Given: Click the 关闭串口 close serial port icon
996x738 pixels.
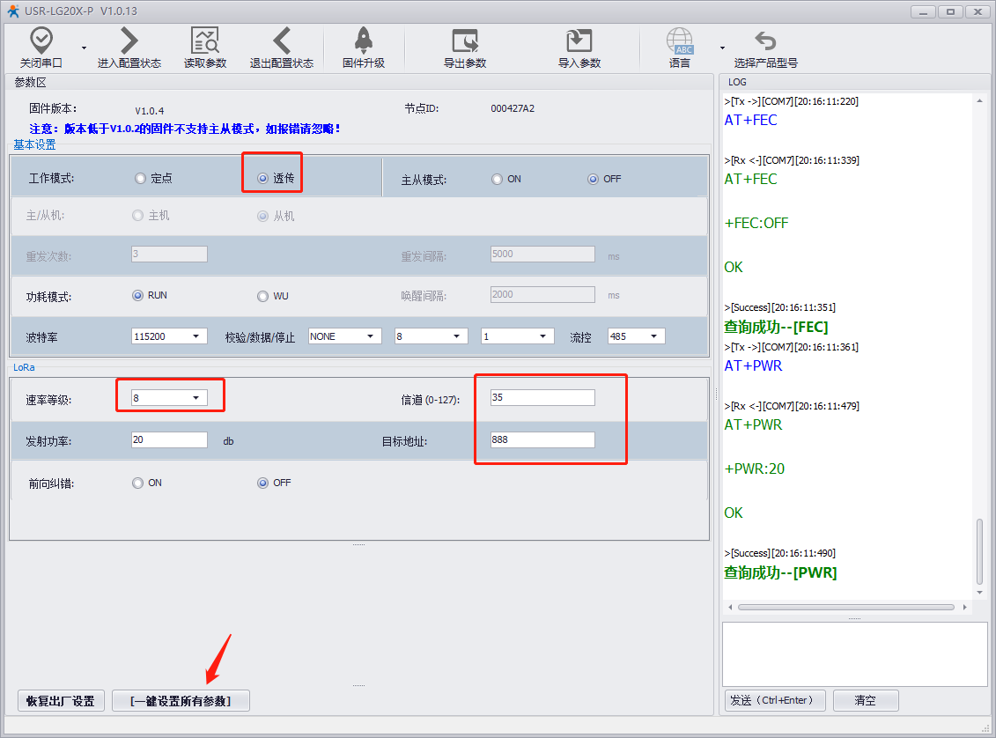Looking at the screenshot, I should tap(41, 41).
